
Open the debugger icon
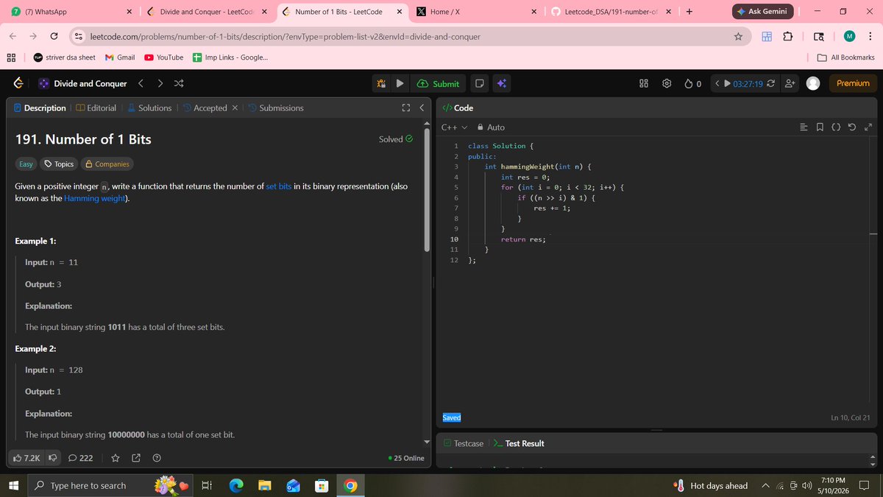click(x=381, y=83)
